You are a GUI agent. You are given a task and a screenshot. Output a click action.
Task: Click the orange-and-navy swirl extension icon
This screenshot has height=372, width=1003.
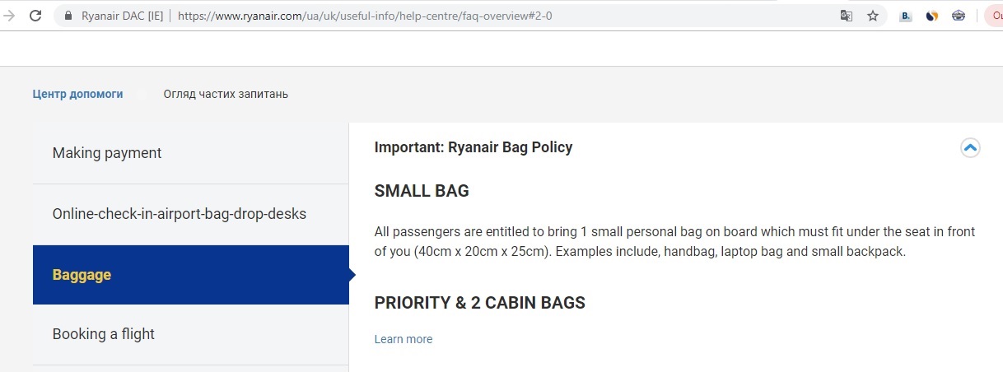point(932,16)
